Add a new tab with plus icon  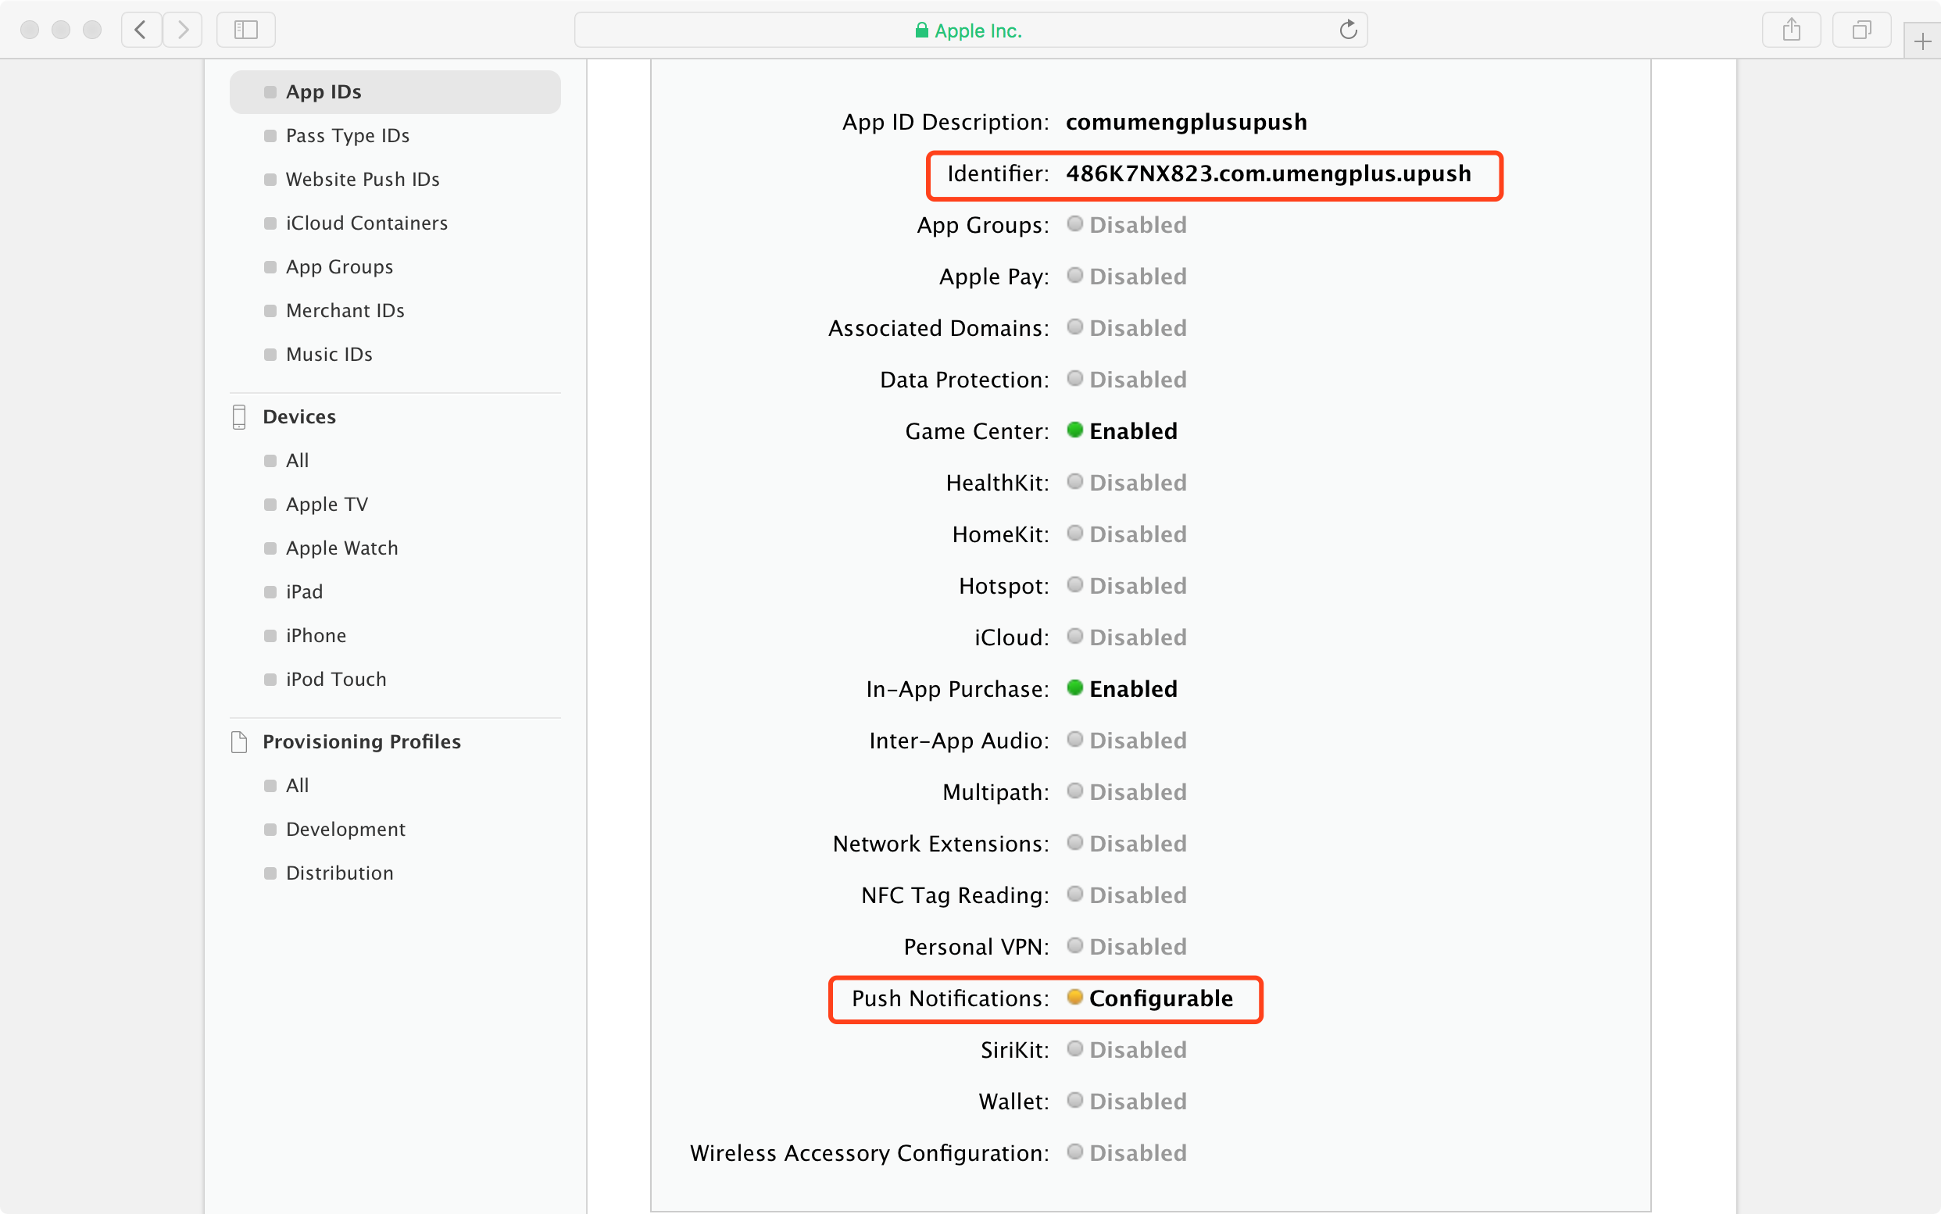pos(1922,41)
